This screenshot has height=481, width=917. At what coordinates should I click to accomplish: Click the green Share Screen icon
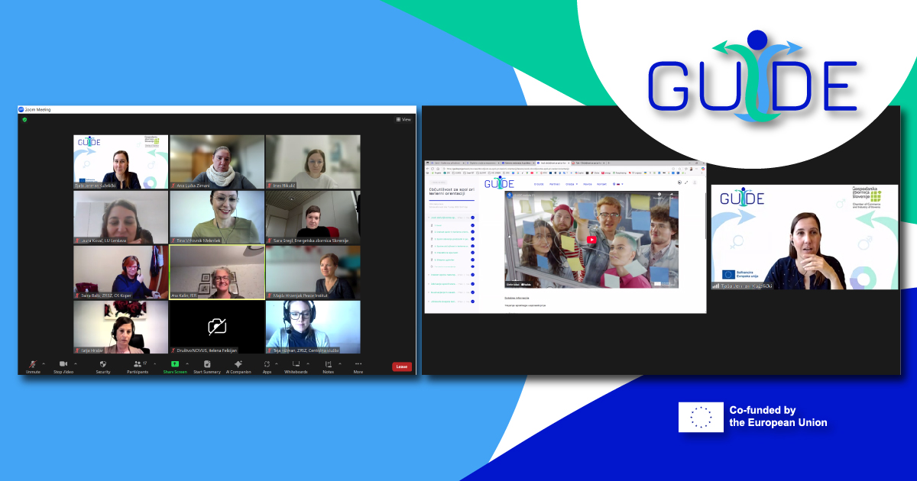[174, 364]
